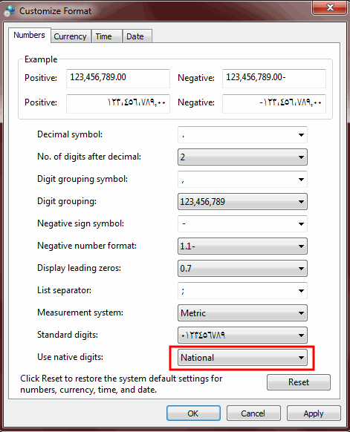
Task: Confirm changes with the OK button
Action: pyautogui.click(x=193, y=413)
